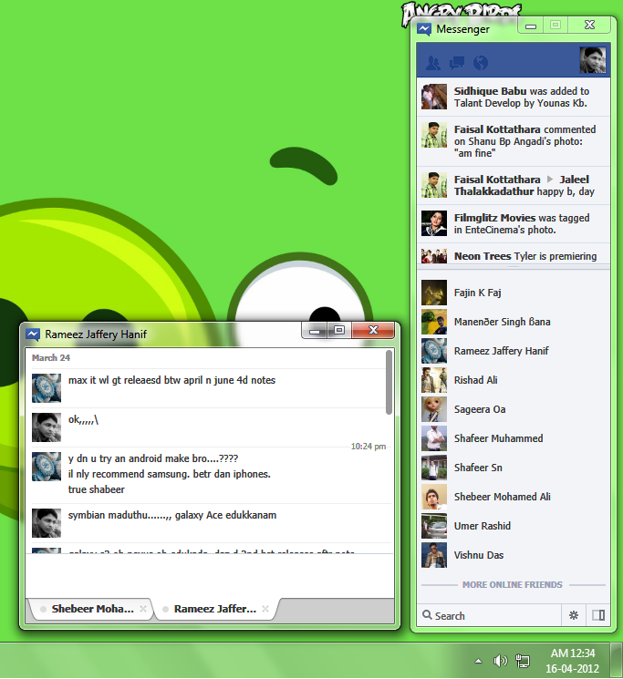Switch to Shebeer Moha... chat tab
This screenshot has height=679, width=623.
(93, 609)
